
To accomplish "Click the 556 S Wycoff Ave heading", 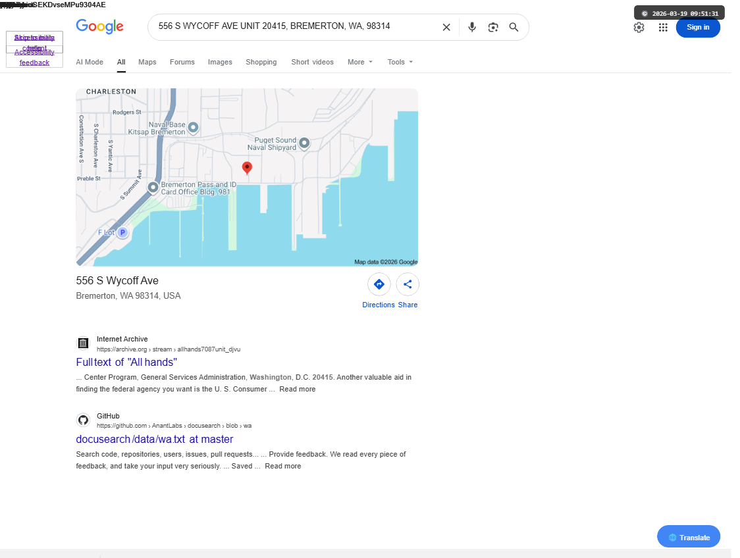I will (x=117, y=281).
